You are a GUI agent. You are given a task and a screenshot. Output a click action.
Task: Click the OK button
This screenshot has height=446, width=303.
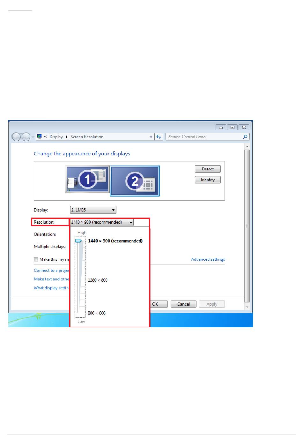159,304
